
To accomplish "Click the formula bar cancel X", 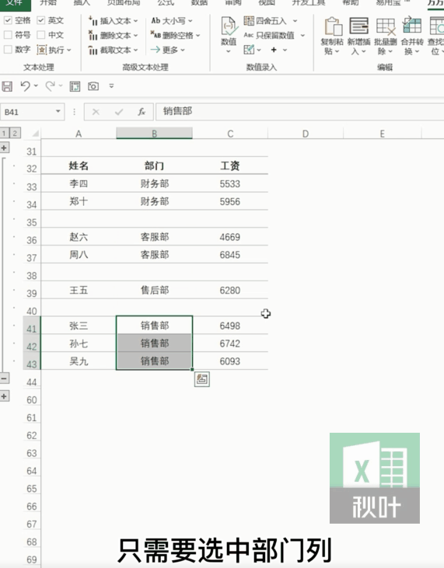I will point(96,112).
